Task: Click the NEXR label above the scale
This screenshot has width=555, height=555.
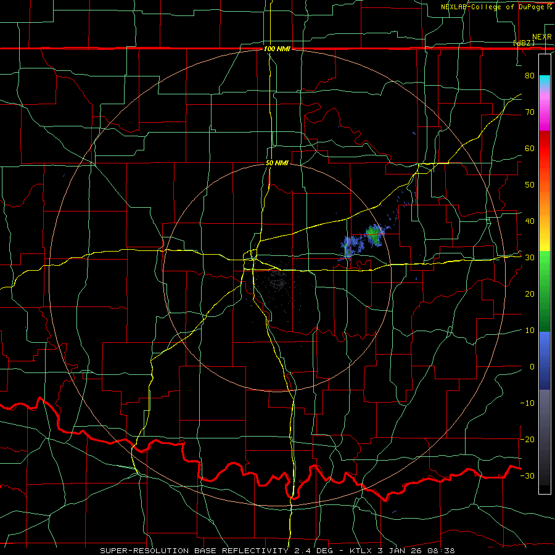Action: click(542, 37)
